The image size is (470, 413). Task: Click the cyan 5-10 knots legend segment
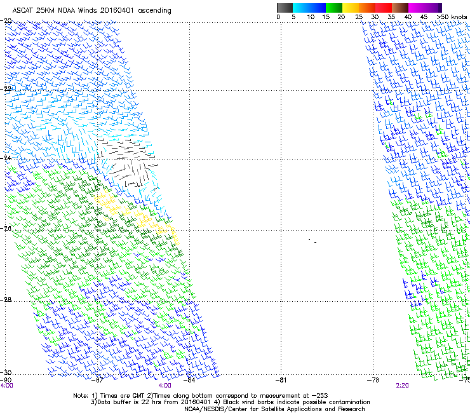pos(301,8)
